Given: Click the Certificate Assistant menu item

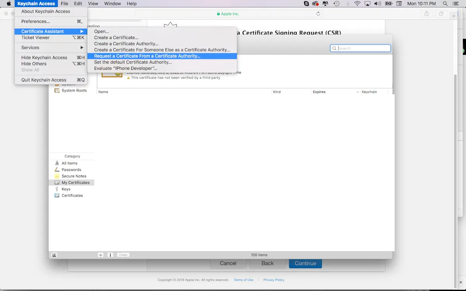Looking at the screenshot, I should click(x=51, y=31).
